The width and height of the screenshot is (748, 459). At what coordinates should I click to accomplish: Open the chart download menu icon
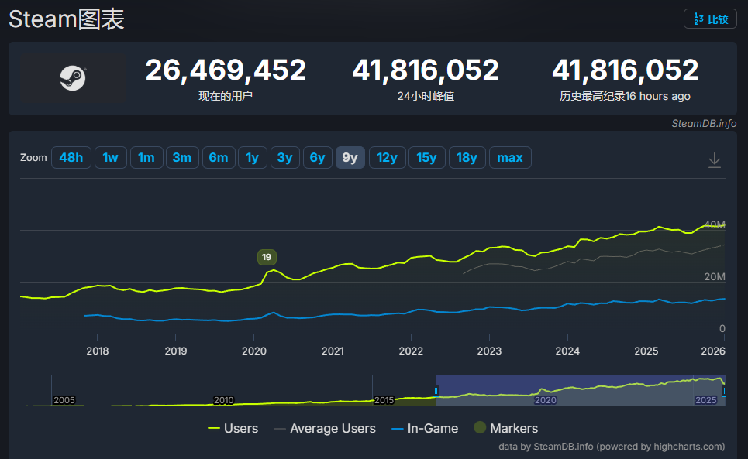[714, 160]
